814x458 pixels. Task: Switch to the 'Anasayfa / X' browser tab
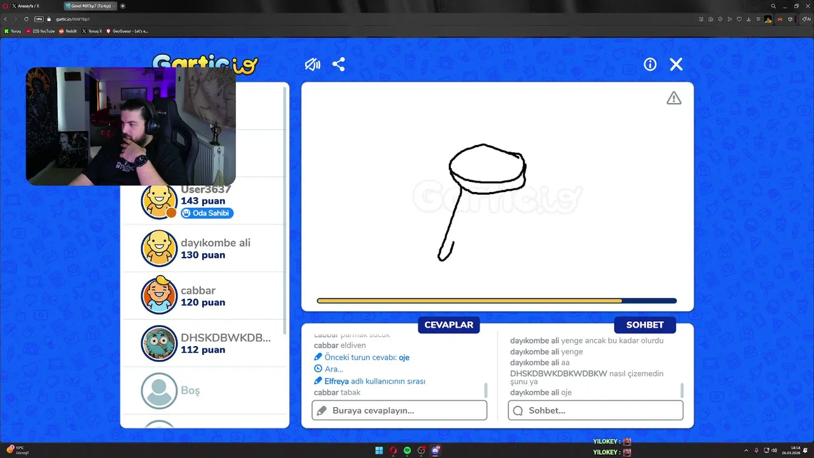pos(31,6)
